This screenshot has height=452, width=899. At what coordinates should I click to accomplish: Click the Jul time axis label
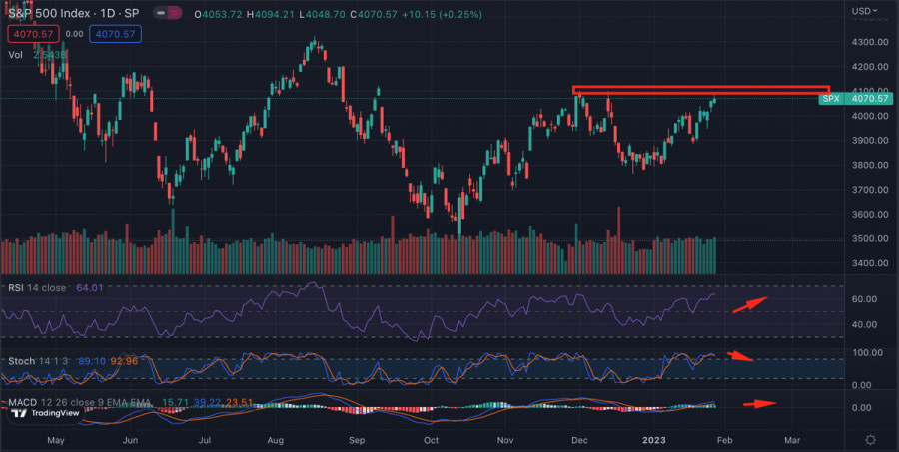tap(205, 440)
